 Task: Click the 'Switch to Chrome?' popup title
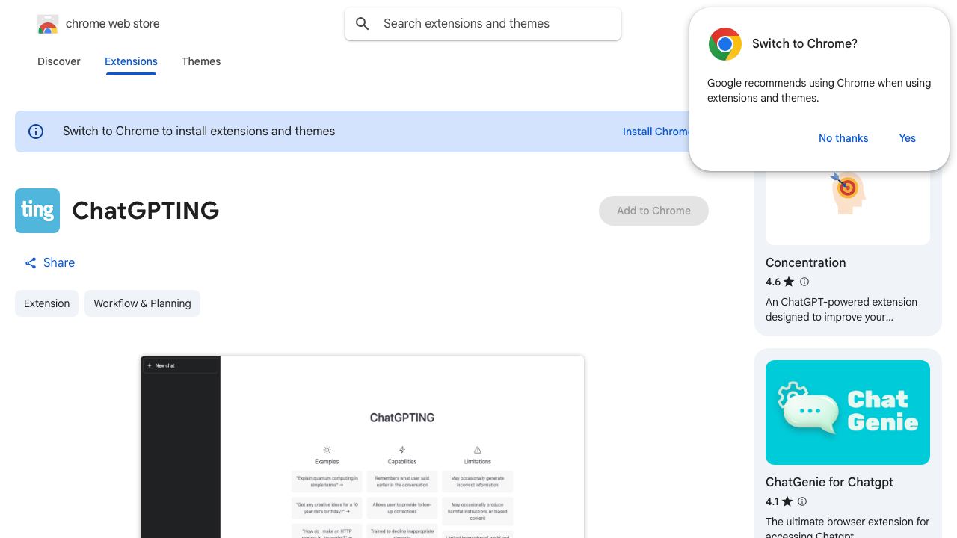tap(804, 44)
